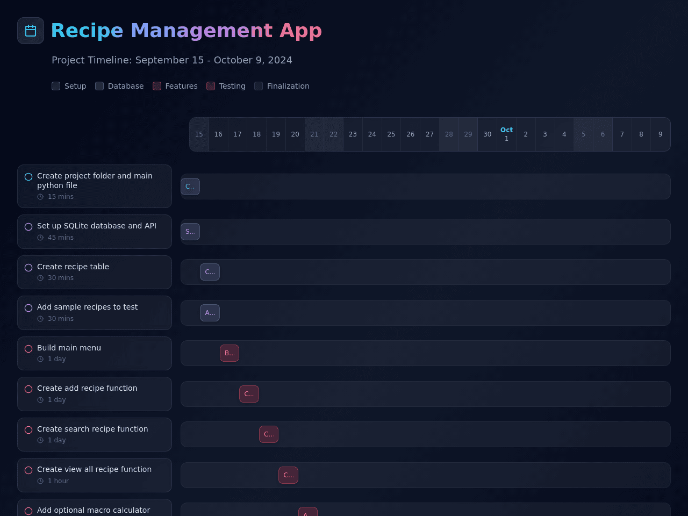Screen dimensions: 688x516
Task: Click clock icon next to '45 mins'
Action: point(40,238)
